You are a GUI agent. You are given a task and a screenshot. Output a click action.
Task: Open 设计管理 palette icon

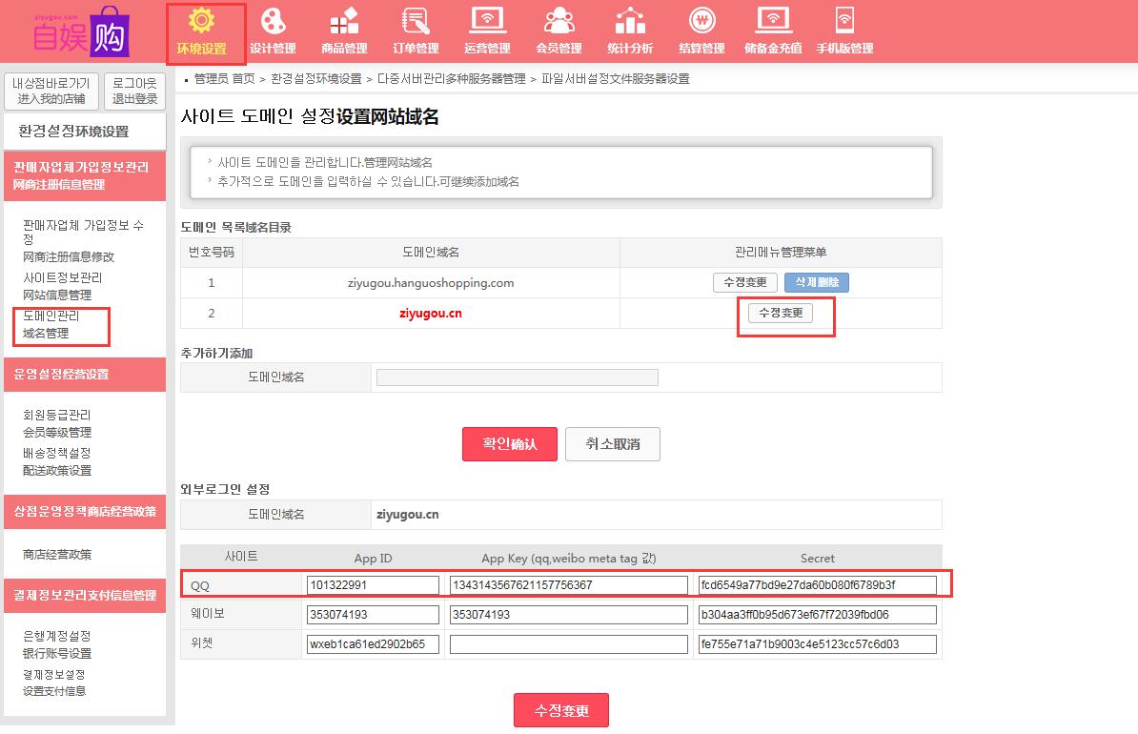coord(273,23)
